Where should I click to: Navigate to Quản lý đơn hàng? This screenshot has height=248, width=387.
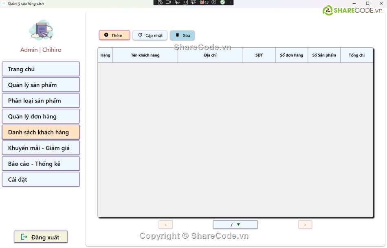click(x=41, y=117)
